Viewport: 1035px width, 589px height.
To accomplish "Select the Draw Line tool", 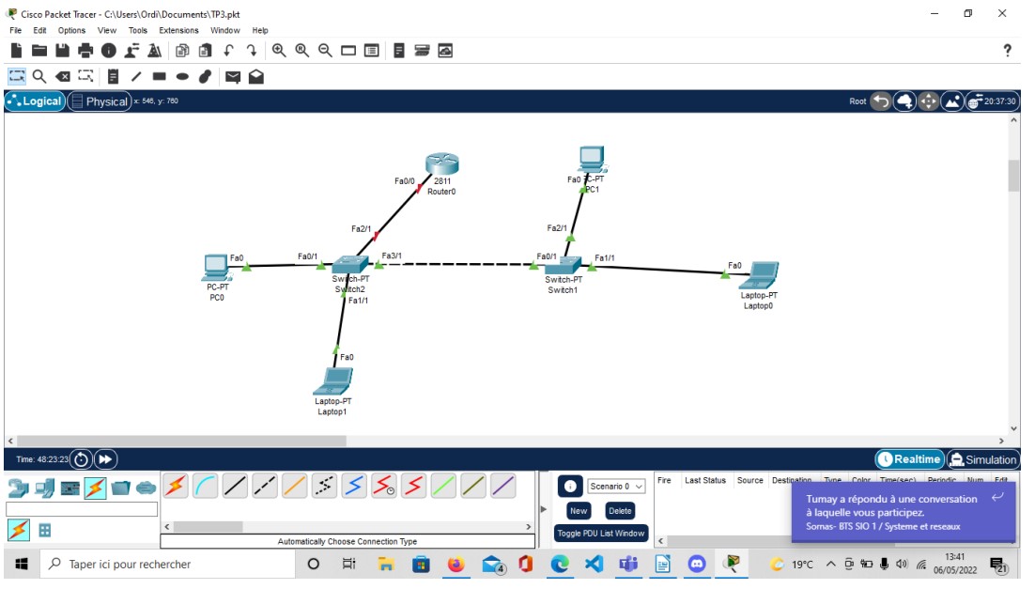I will [x=136, y=77].
